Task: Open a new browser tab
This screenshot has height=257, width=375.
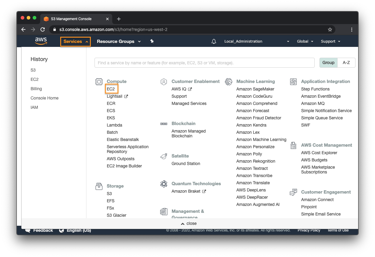Action: [119, 19]
